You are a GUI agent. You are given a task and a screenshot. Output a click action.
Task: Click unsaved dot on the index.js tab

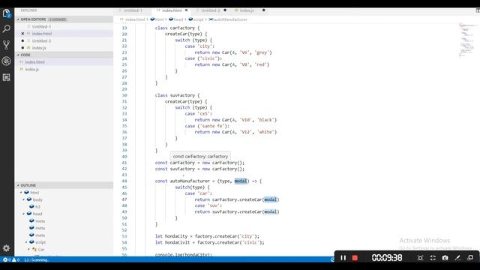263,10
